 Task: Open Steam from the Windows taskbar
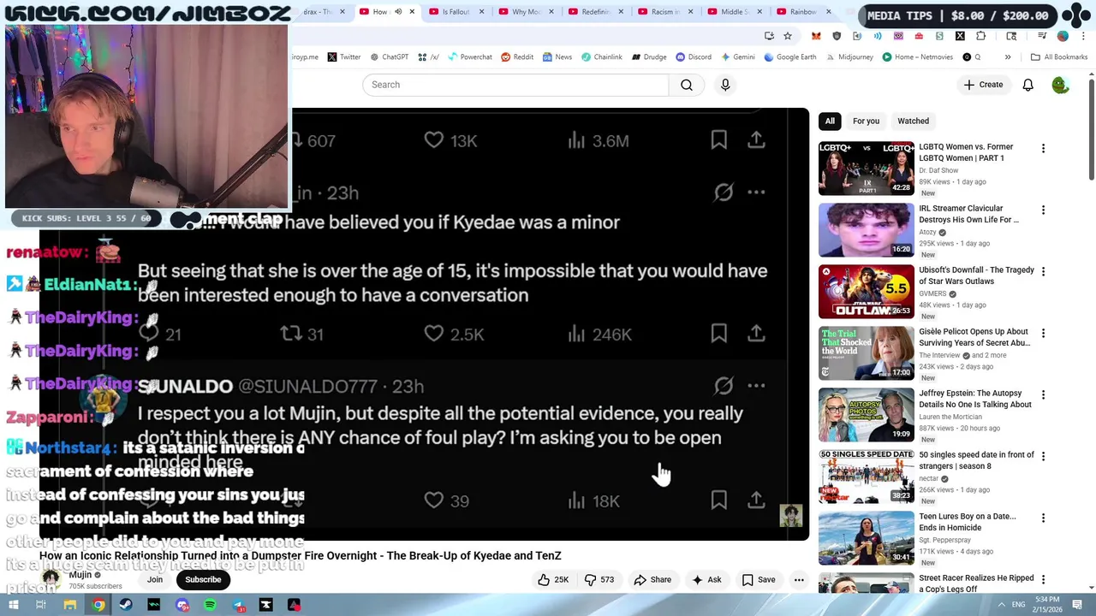click(x=126, y=605)
